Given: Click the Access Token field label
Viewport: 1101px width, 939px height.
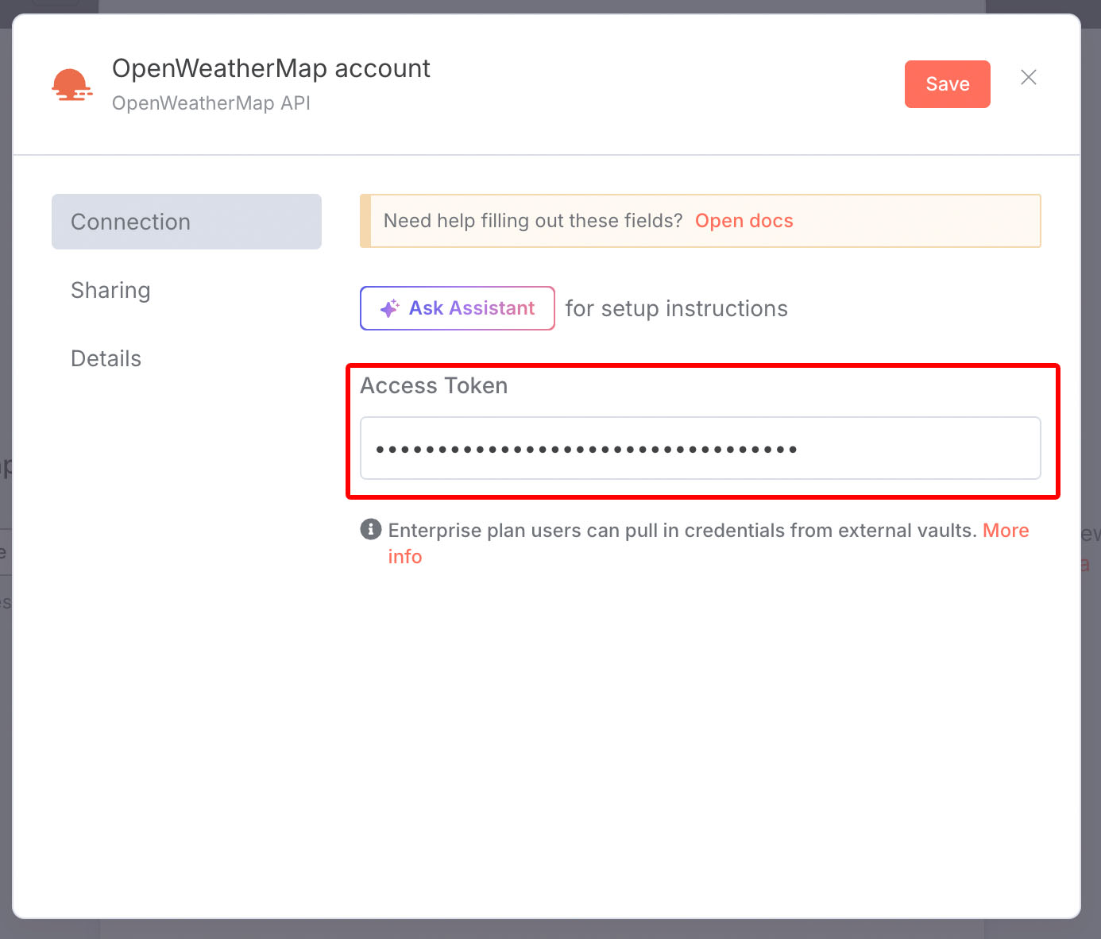Looking at the screenshot, I should pos(434,385).
